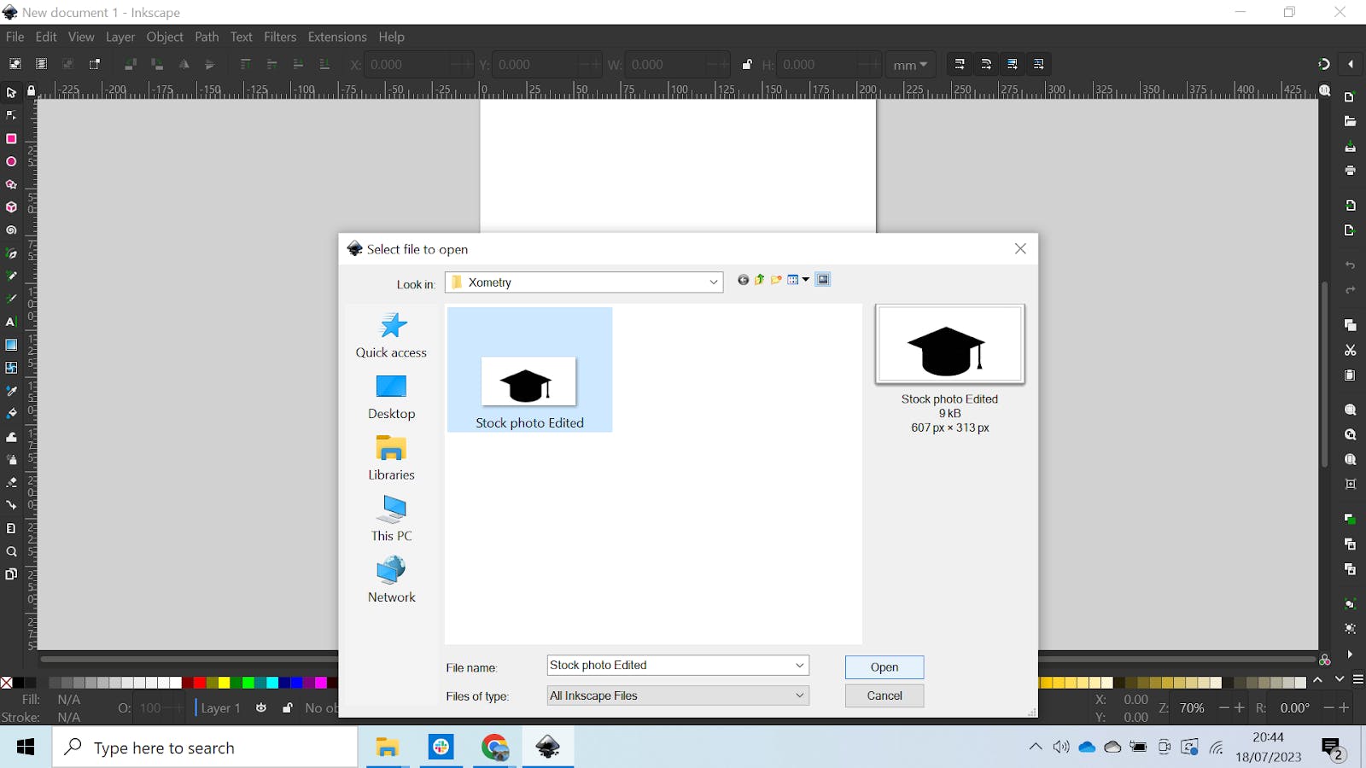Screen dimensions: 1366x768
Task: Select the Spiral tool
Action: 11,230
